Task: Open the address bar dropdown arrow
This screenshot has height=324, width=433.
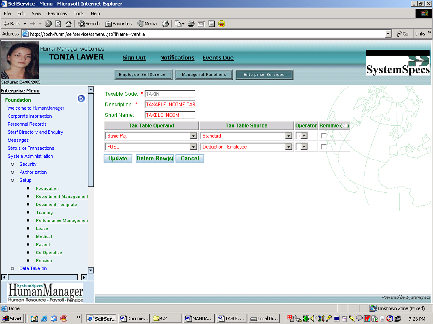Action: point(388,34)
